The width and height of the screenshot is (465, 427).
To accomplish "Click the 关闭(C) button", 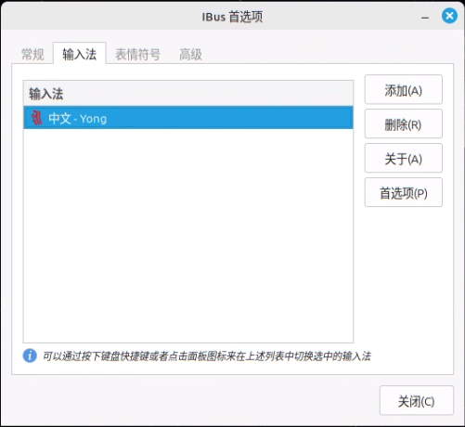I will [x=417, y=400].
